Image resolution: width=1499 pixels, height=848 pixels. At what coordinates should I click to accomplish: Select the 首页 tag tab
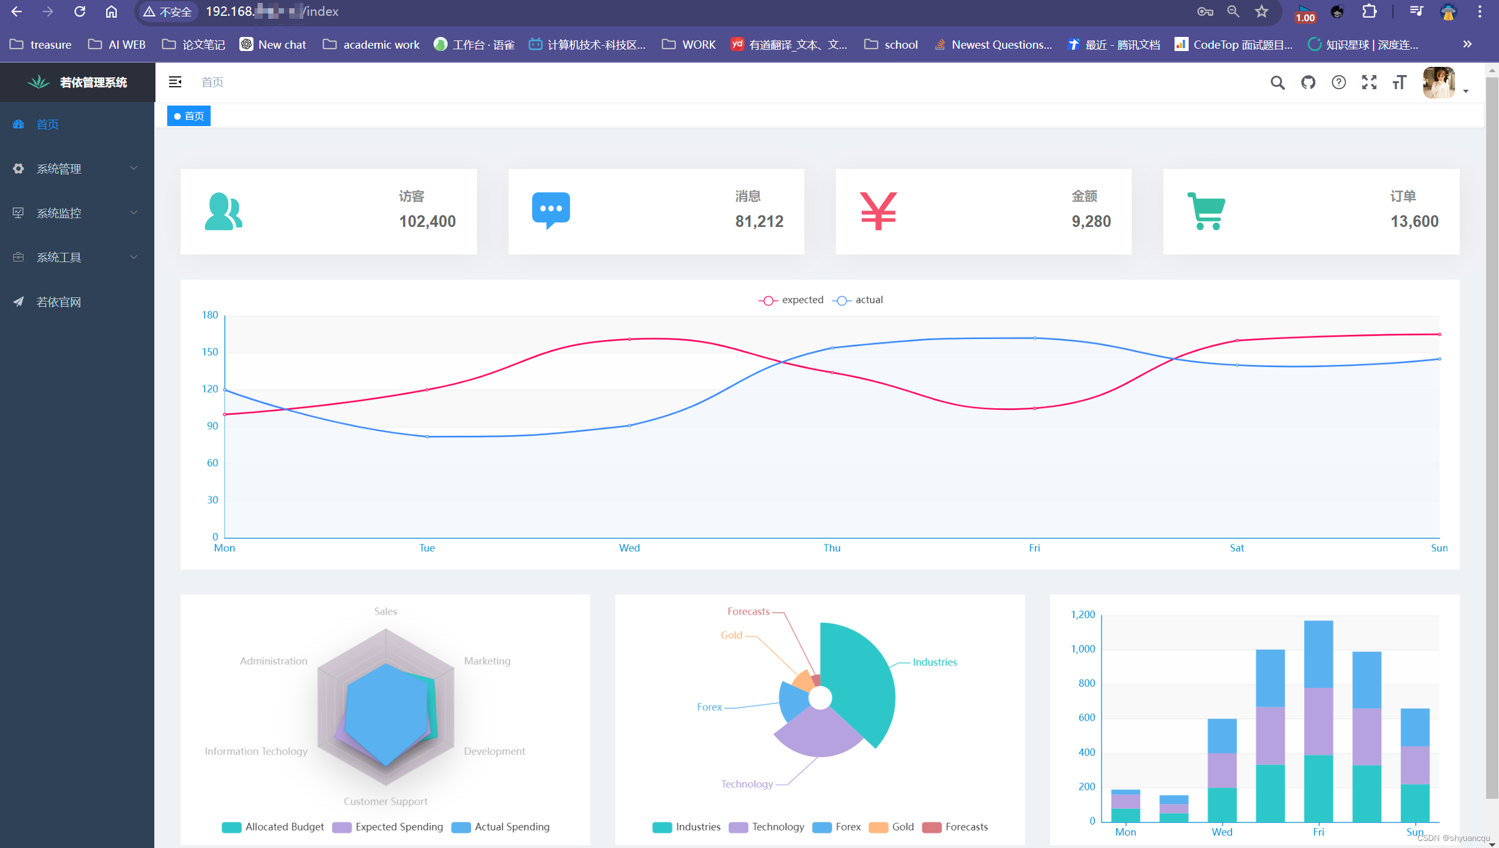click(189, 116)
